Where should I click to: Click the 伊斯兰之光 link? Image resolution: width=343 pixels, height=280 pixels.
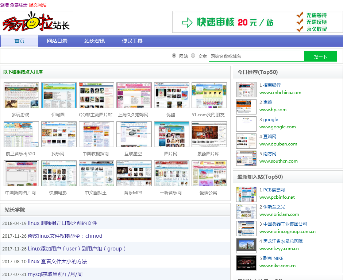click(274, 207)
